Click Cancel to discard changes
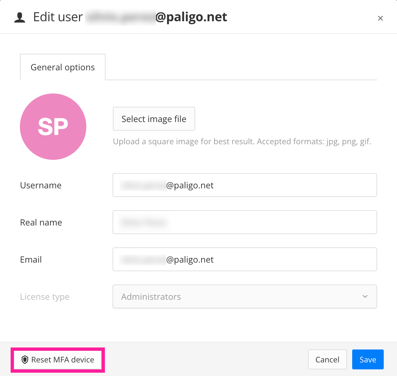The height and width of the screenshot is (376, 397). pyautogui.click(x=327, y=359)
